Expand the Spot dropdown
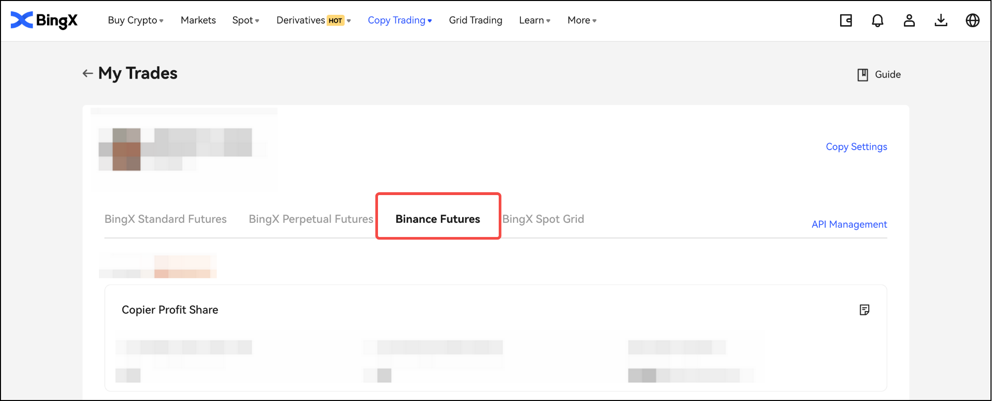The width and height of the screenshot is (992, 401). [246, 20]
